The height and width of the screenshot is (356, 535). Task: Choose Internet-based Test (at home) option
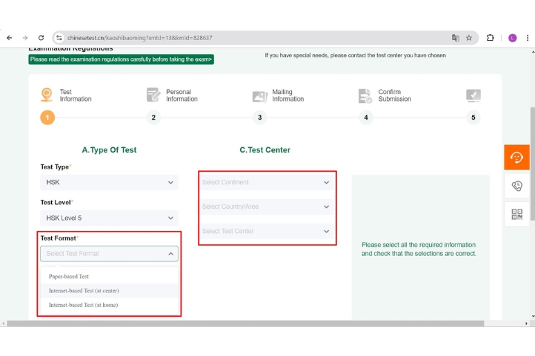point(109,305)
